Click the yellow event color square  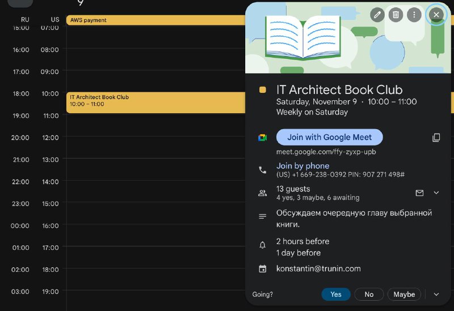[263, 90]
